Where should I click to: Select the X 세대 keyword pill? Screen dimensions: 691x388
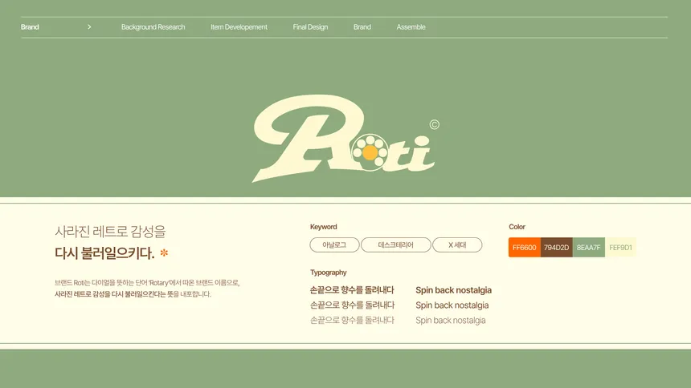(x=457, y=245)
